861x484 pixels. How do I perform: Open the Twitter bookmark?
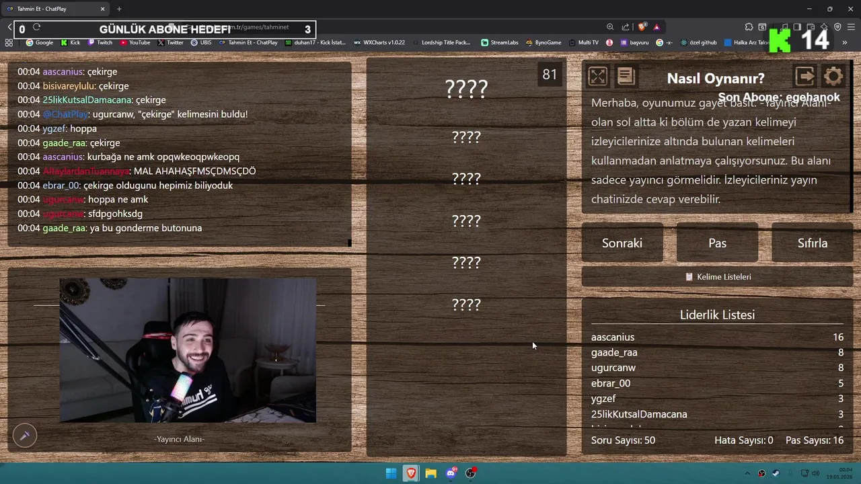pyautogui.click(x=171, y=42)
